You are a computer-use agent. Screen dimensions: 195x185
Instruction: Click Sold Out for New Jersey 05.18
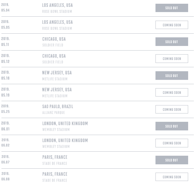coord(172,76)
